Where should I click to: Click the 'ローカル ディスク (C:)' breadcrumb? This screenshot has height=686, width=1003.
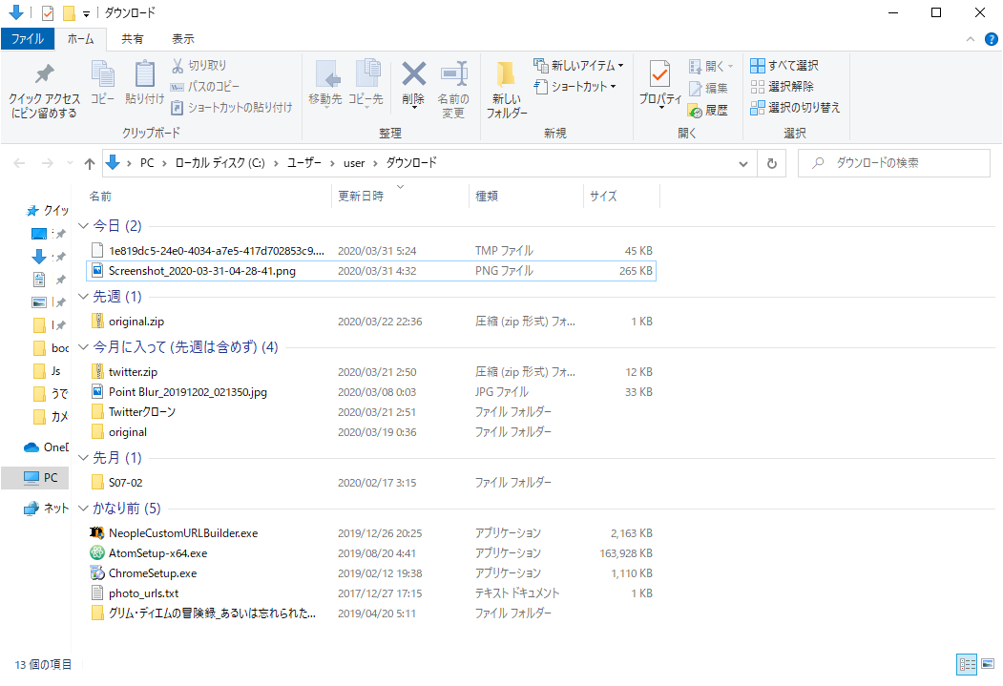pos(220,163)
